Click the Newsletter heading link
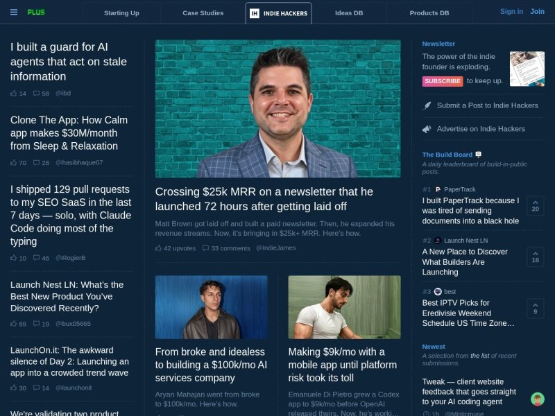 pos(438,44)
